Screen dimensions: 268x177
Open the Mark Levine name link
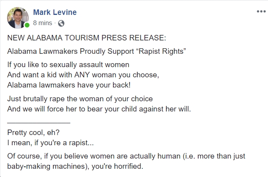(55, 12)
